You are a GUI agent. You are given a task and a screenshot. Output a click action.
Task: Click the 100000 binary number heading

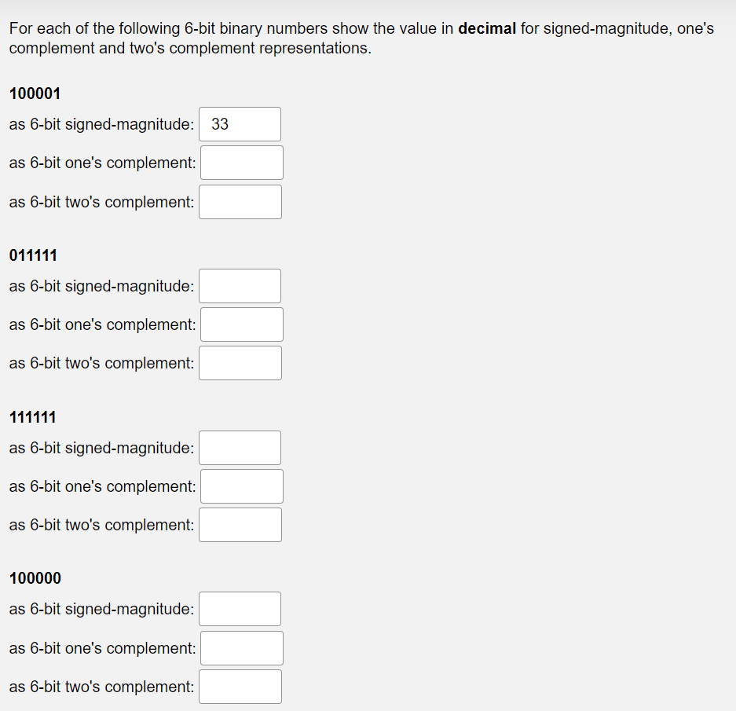(35, 578)
